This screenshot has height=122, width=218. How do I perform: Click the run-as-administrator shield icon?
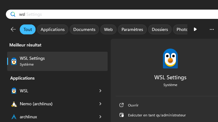pyautogui.click(x=122, y=115)
